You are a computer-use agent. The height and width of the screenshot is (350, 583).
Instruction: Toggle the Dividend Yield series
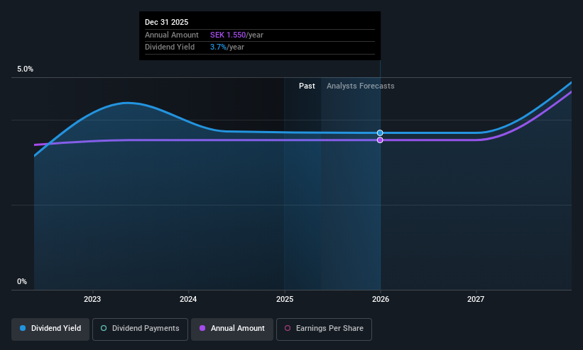[50, 329]
